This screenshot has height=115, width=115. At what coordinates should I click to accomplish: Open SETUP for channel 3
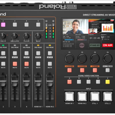click(15, 53)
